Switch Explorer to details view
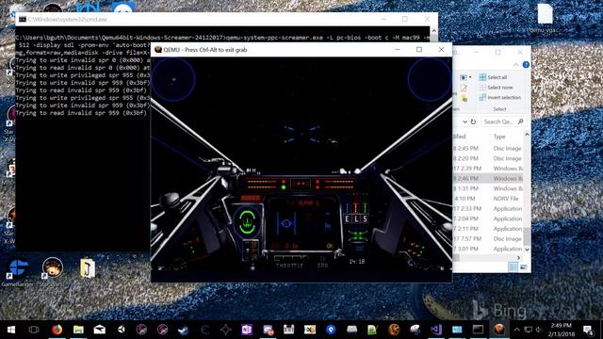The height and width of the screenshot is (339, 603). click(x=513, y=266)
